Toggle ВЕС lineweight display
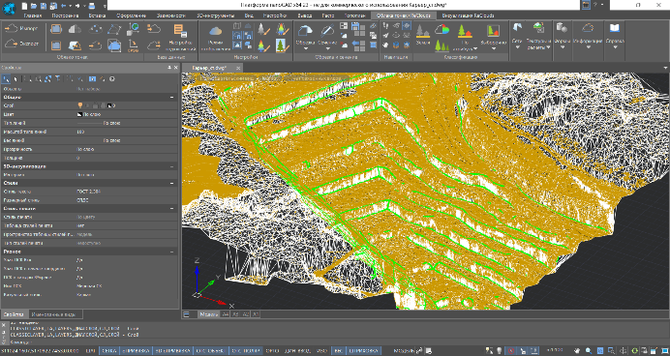 338,351
